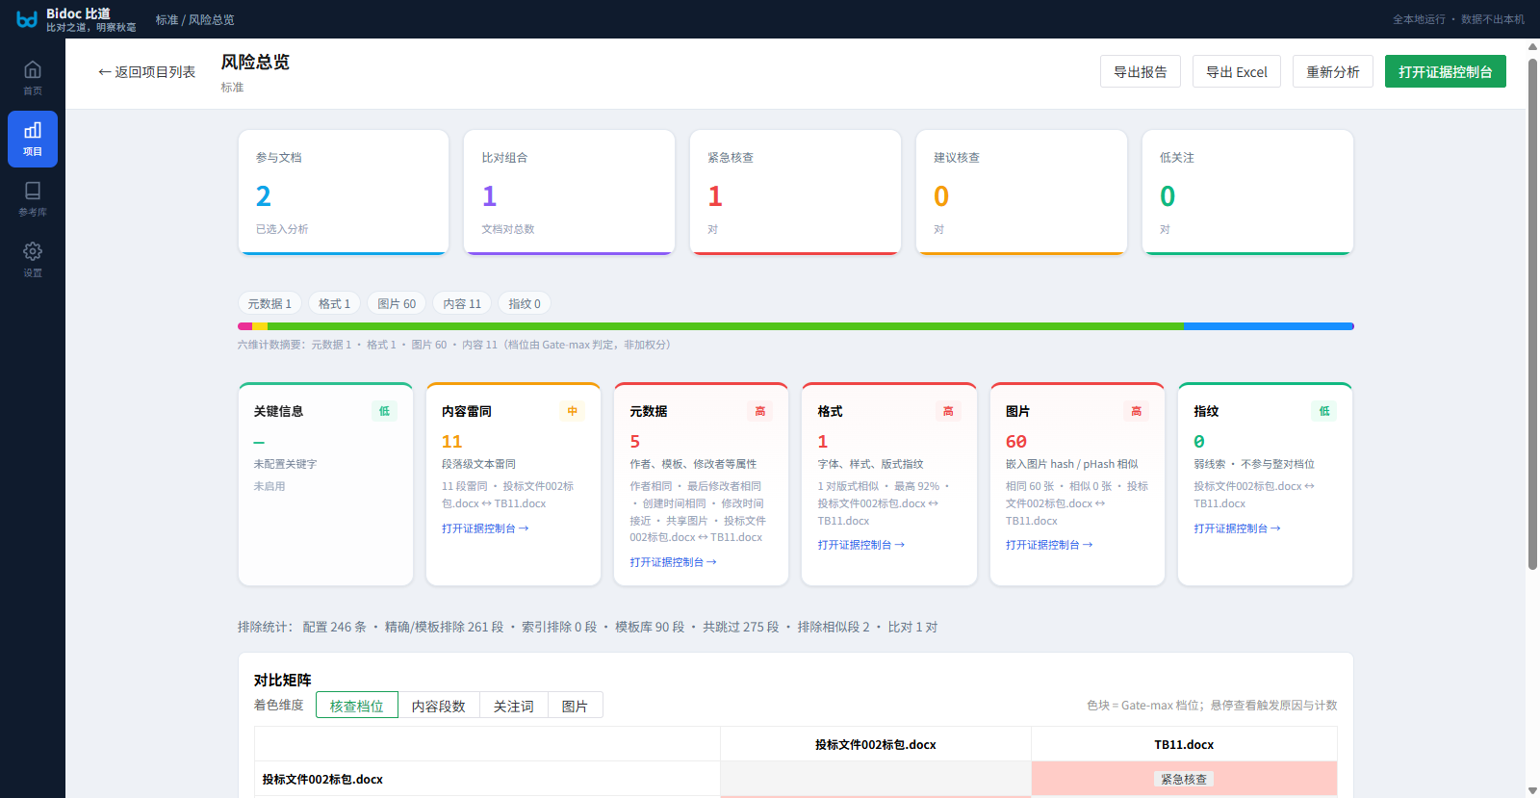Click the 图片 60 chip
The image size is (1540, 798).
pyautogui.click(x=397, y=303)
